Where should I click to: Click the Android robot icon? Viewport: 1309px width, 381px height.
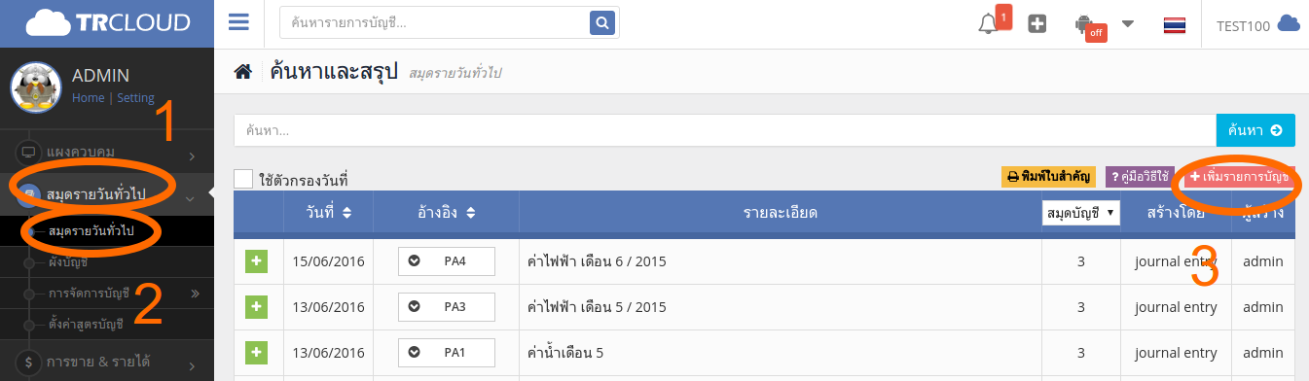(x=1085, y=22)
